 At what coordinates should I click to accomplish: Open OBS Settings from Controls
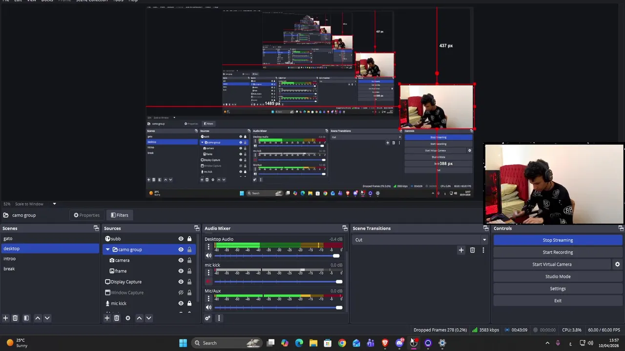click(558, 289)
